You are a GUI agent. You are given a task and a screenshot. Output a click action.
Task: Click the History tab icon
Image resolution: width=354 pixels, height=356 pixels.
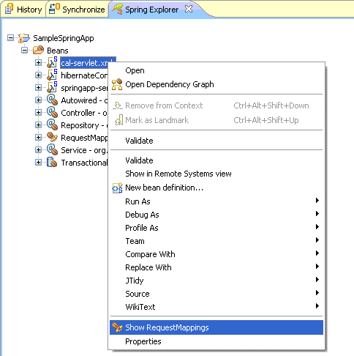(x=9, y=10)
